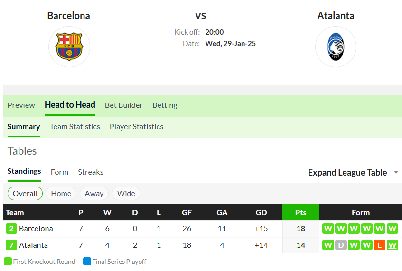Click Barcelona's position 2 badge
This screenshot has width=402, height=271.
[x=11, y=228]
